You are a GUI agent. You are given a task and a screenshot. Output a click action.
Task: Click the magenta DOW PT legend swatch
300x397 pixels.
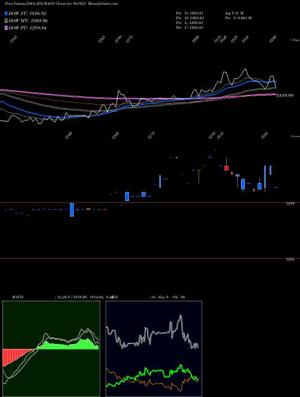pos(7,28)
